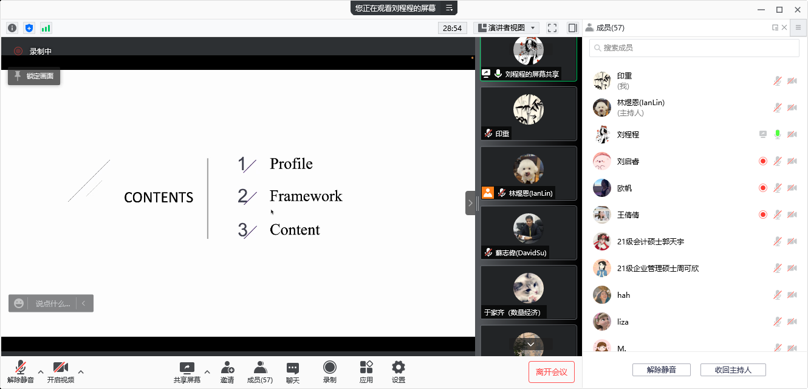Toggle the side panel layout icon
This screenshot has height=389, width=808.
point(572,28)
